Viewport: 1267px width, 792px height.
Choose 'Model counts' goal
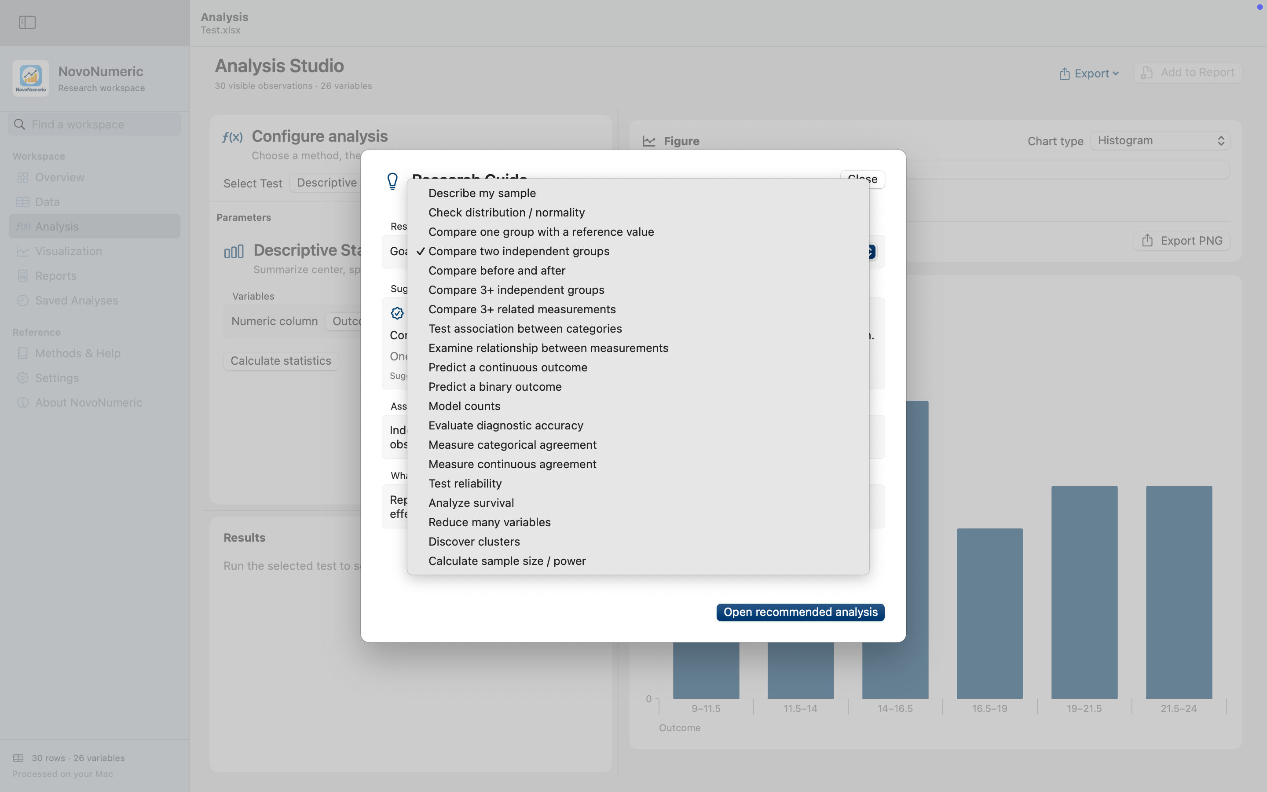tap(638, 406)
